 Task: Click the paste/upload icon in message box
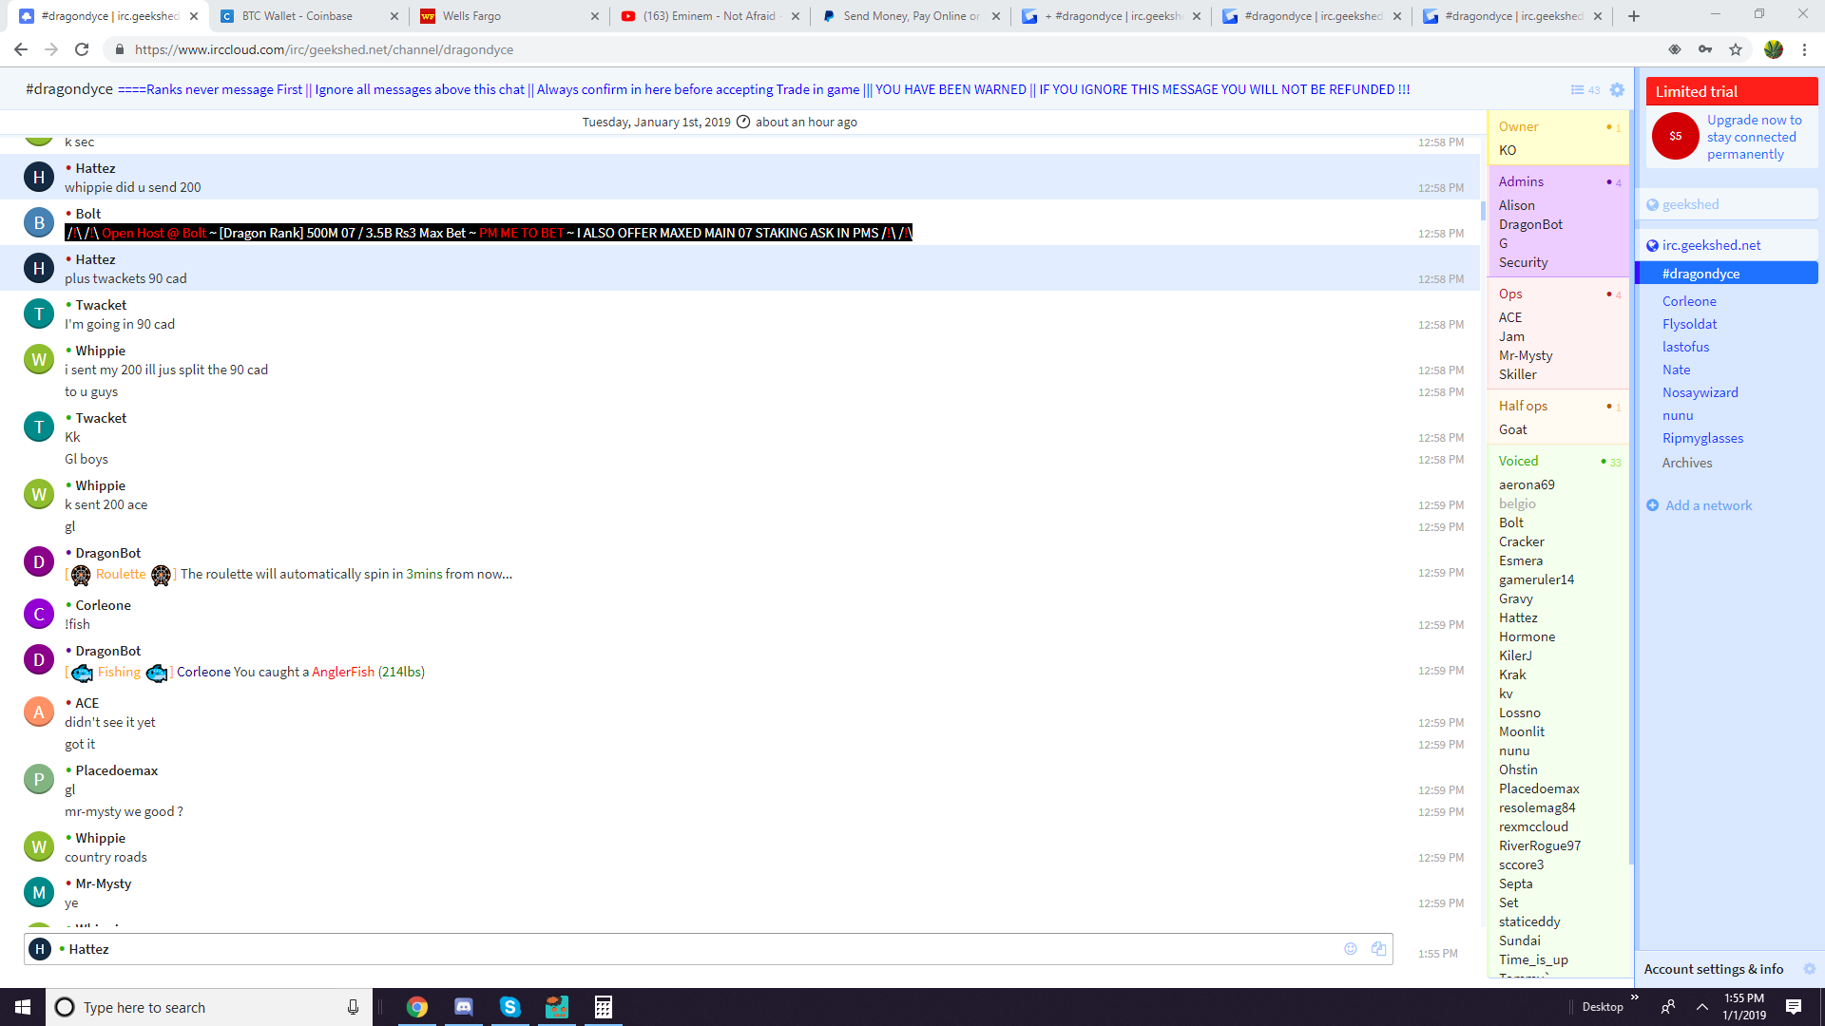pos(1378,948)
